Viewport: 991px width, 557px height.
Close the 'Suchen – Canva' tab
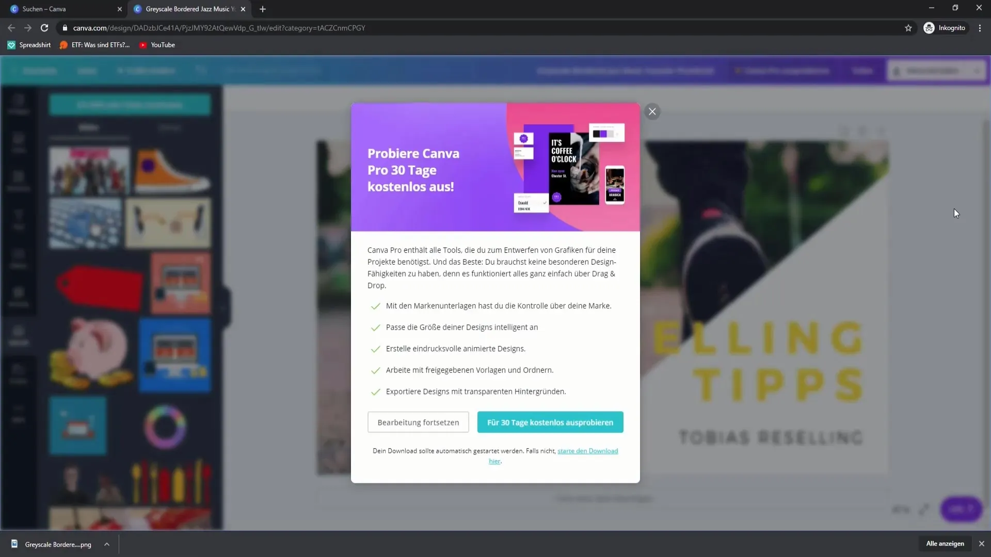point(120,9)
